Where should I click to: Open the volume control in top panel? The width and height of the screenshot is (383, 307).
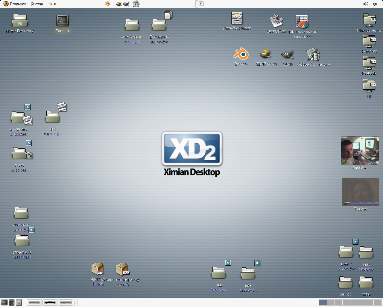click(366, 4)
